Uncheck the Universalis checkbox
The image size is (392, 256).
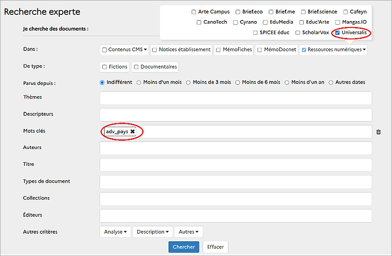338,33
